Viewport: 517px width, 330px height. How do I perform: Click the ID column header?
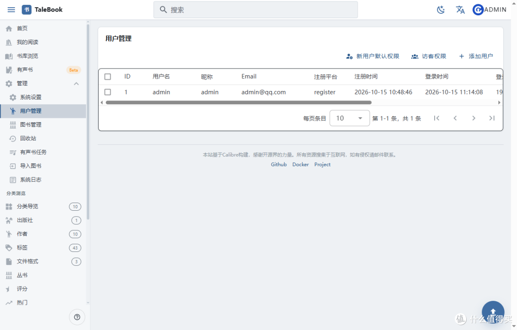click(127, 77)
